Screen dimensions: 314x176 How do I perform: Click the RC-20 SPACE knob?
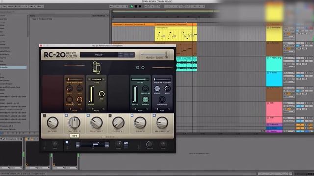click(x=140, y=123)
